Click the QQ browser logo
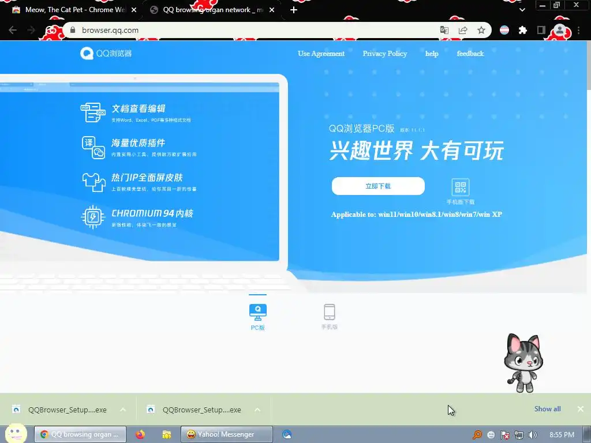The height and width of the screenshot is (443, 591). [x=106, y=54]
